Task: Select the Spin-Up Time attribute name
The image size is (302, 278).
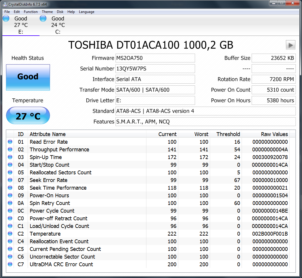Action: point(46,157)
